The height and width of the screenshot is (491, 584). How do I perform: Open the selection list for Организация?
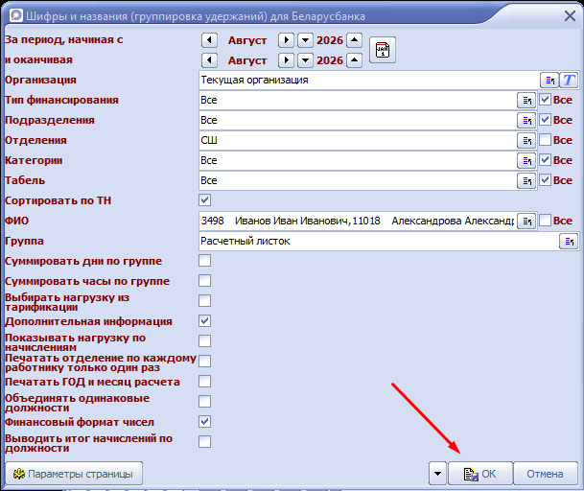coord(549,80)
